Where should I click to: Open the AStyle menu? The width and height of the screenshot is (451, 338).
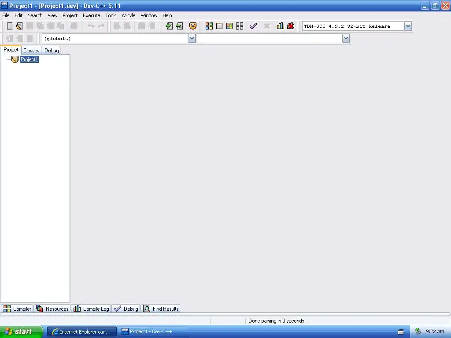point(128,15)
